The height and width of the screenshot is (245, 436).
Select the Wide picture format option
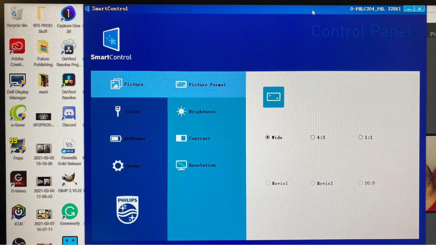[x=274, y=138]
